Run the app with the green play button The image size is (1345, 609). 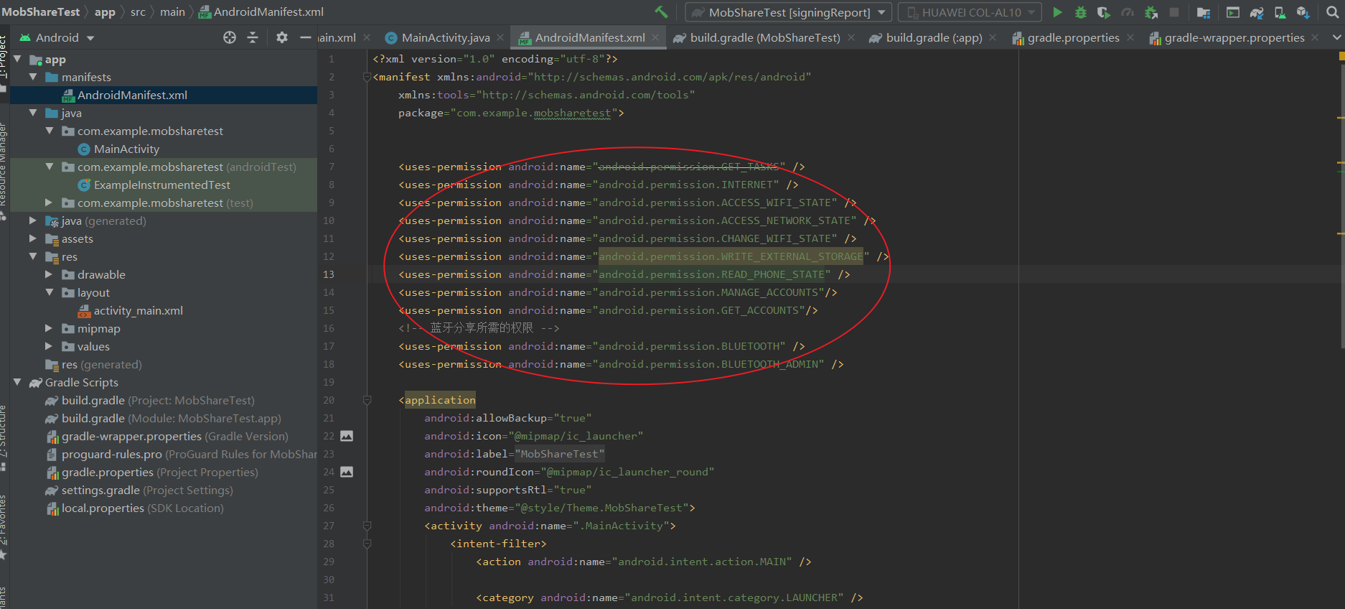click(1057, 12)
